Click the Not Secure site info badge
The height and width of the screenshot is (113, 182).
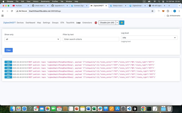22,11
